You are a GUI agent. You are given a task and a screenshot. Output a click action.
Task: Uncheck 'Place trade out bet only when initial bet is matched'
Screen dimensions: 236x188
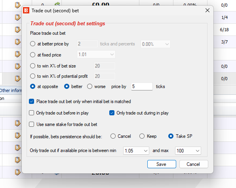(x=31, y=102)
